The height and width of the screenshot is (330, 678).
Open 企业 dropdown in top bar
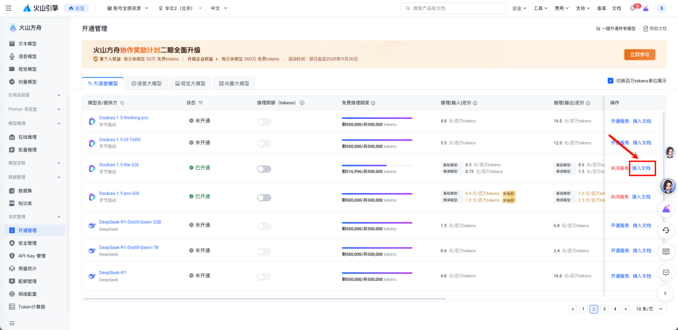click(x=519, y=8)
